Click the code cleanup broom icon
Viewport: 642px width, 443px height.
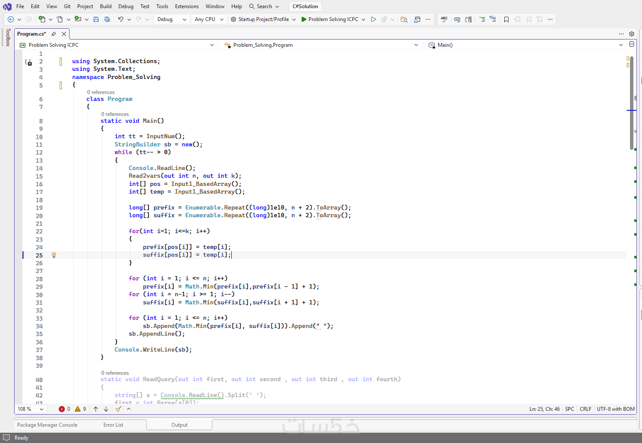coord(118,409)
